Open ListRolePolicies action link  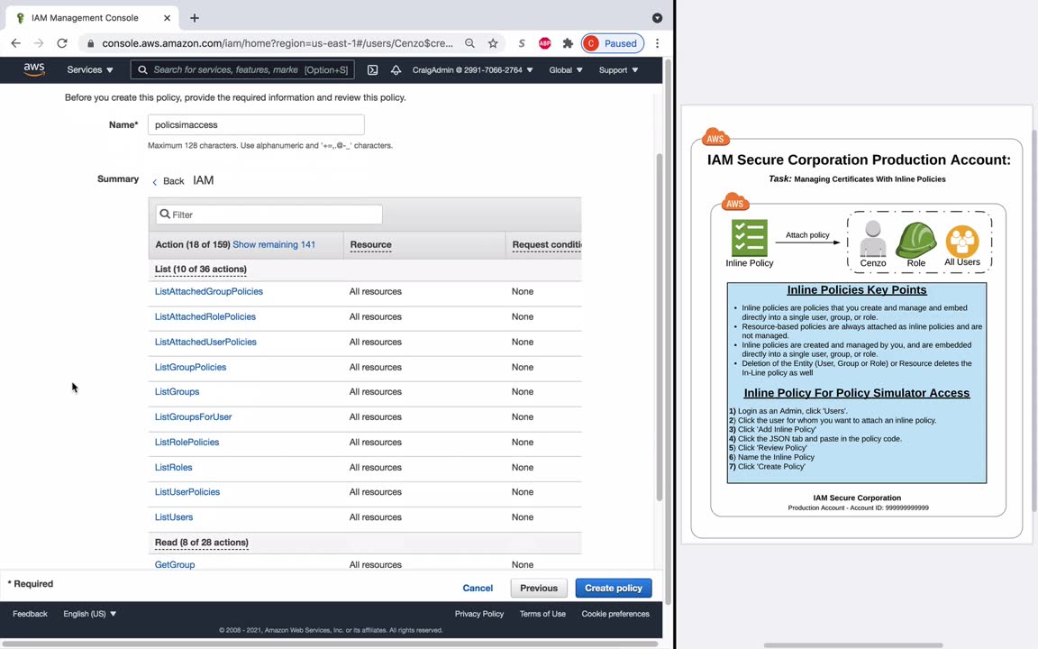pos(187,442)
